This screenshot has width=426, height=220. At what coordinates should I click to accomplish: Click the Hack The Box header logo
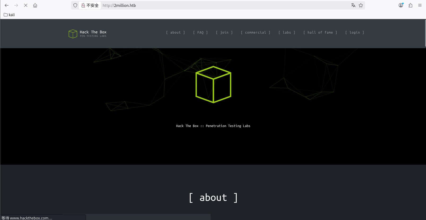tap(87, 34)
